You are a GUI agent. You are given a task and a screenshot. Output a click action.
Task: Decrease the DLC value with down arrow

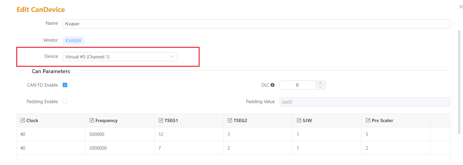click(321, 87)
